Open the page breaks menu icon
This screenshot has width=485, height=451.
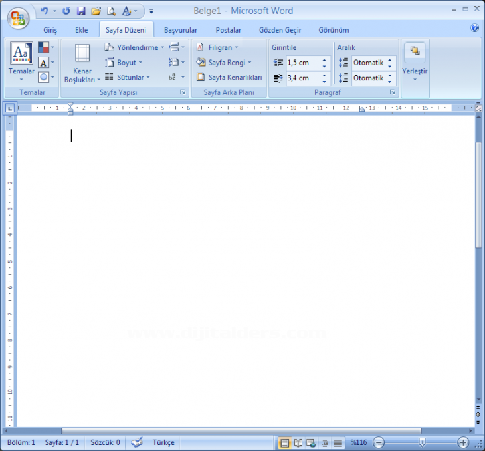point(177,47)
